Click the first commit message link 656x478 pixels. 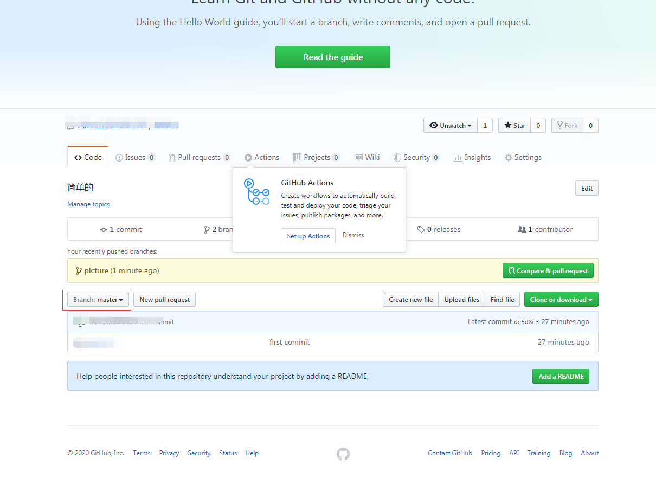[x=290, y=342]
